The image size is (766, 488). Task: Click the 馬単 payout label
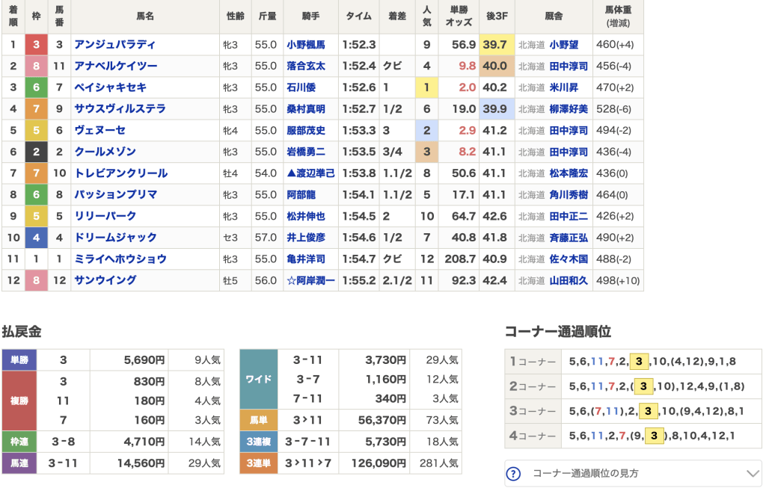(259, 420)
